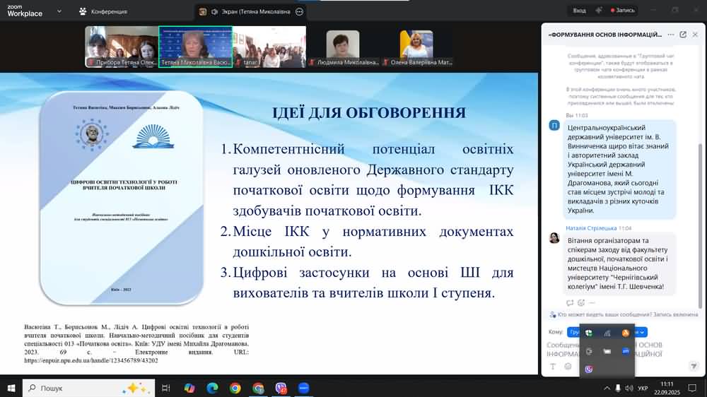The height and width of the screenshot is (397, 707).
Task: Expand the Zoom Workplace dropdown arrow
Action: click(58, 11)
